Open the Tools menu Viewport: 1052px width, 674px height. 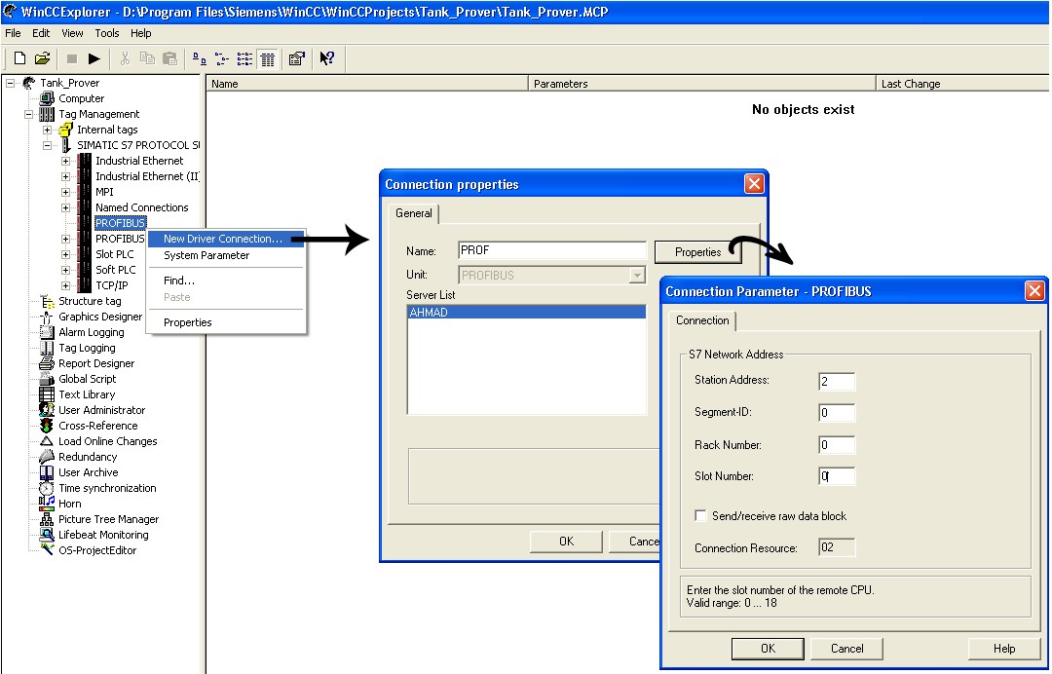(x=107, y=33)
